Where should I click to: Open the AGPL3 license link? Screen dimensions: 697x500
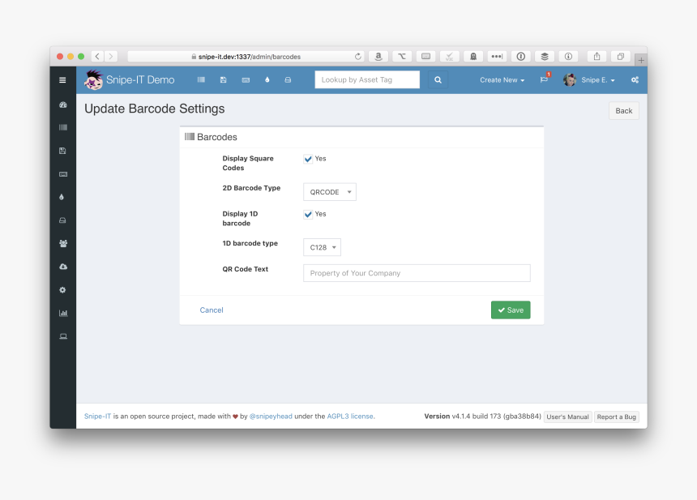click(350, 417)
